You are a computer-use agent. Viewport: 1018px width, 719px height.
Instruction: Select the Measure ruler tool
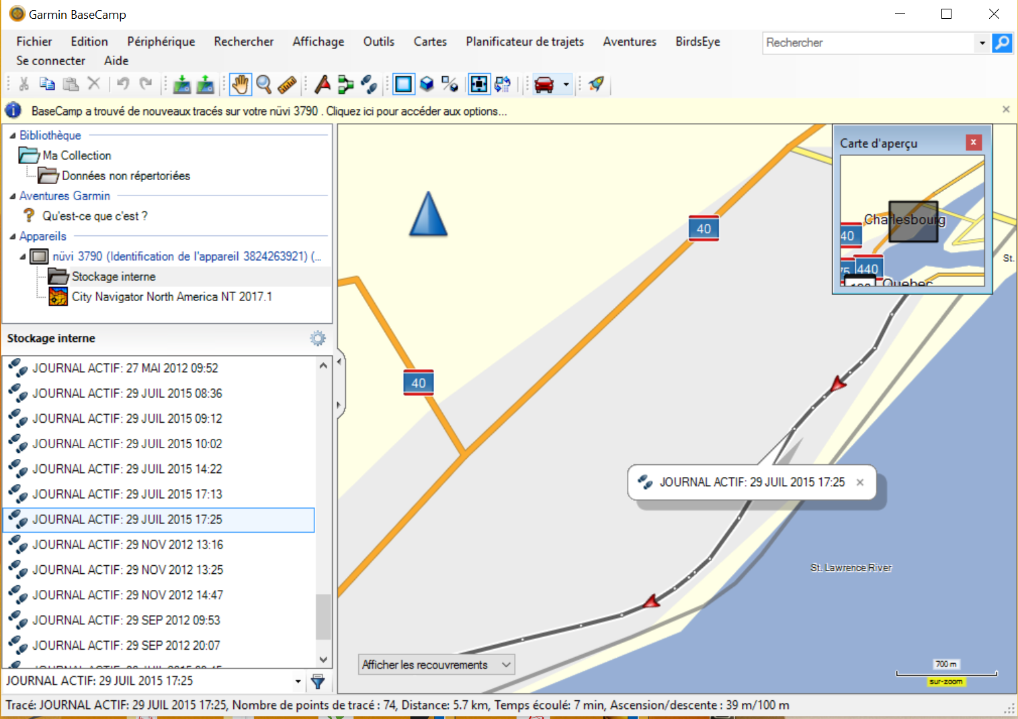click(288, 84)
